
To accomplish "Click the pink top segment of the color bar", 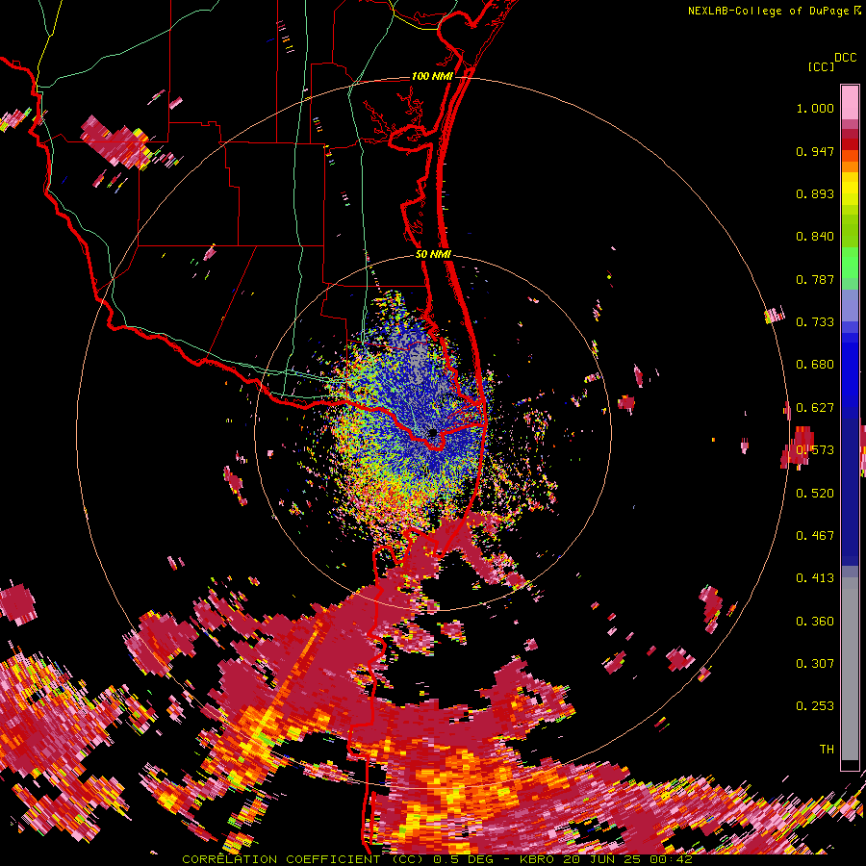I will coord(850,102).
